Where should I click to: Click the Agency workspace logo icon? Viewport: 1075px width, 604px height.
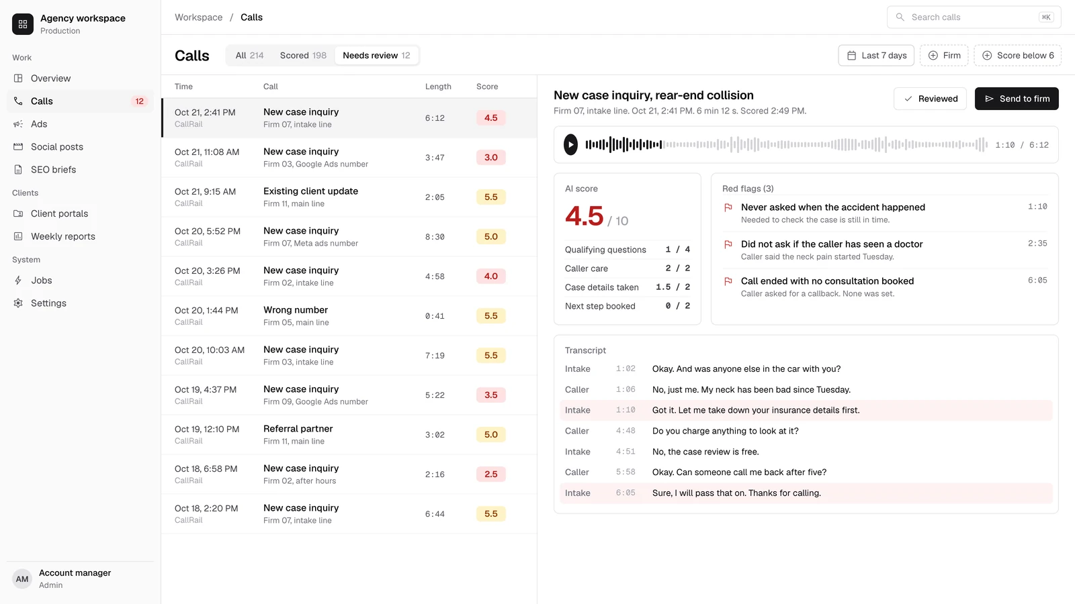(23, 24)
